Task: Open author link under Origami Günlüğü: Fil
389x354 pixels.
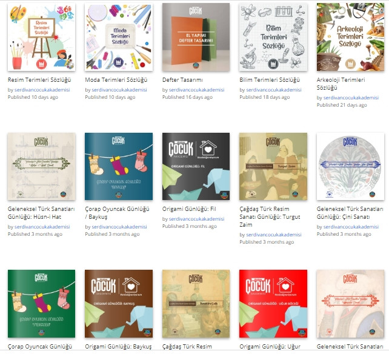Action: pyautogui.click(x=197, y=219)
